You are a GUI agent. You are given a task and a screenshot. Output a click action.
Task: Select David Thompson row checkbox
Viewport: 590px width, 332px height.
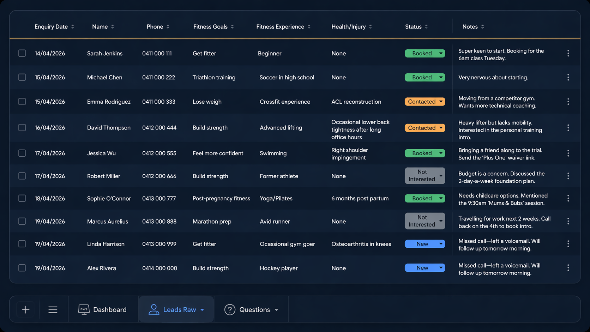tap(22, 127)
